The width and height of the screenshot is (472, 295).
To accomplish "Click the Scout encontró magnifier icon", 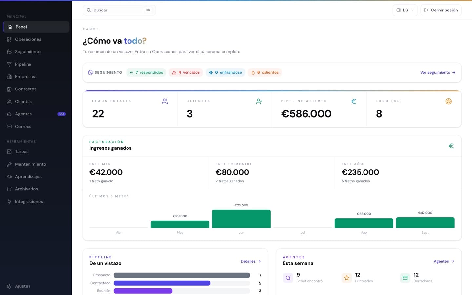I will pos(288,278).
